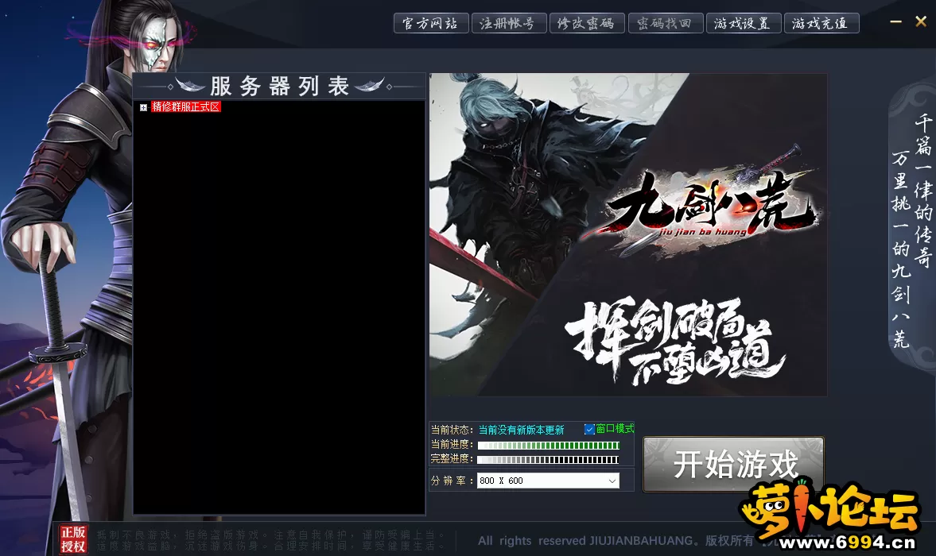Click 密码找回 password recovery button
This screenshot has width=936, height=556.
[665, 23]
